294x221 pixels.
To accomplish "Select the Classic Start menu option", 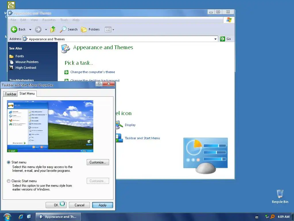I will [9, 181].
